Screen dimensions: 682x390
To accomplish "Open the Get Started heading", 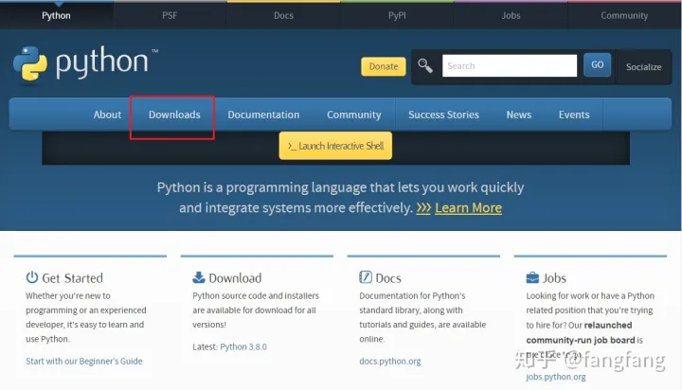I will click(72, 277).
